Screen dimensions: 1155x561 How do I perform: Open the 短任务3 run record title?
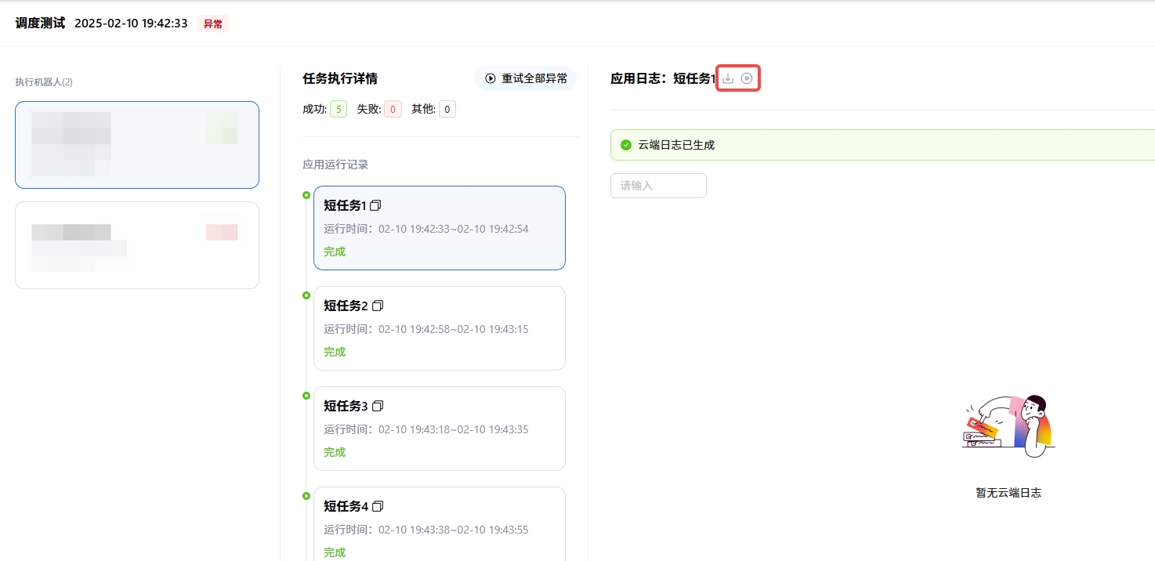coord(346,406)
